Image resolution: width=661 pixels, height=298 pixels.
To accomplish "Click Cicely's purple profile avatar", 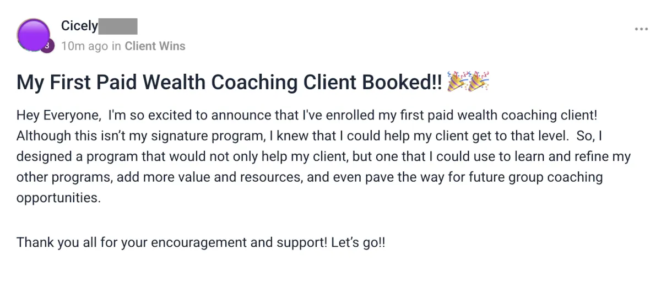I will [33, 35].
